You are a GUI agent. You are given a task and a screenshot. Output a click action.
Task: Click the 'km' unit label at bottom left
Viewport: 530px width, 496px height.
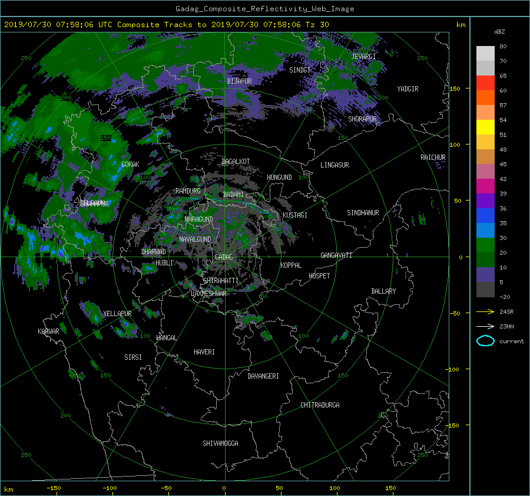pos(8,490)
